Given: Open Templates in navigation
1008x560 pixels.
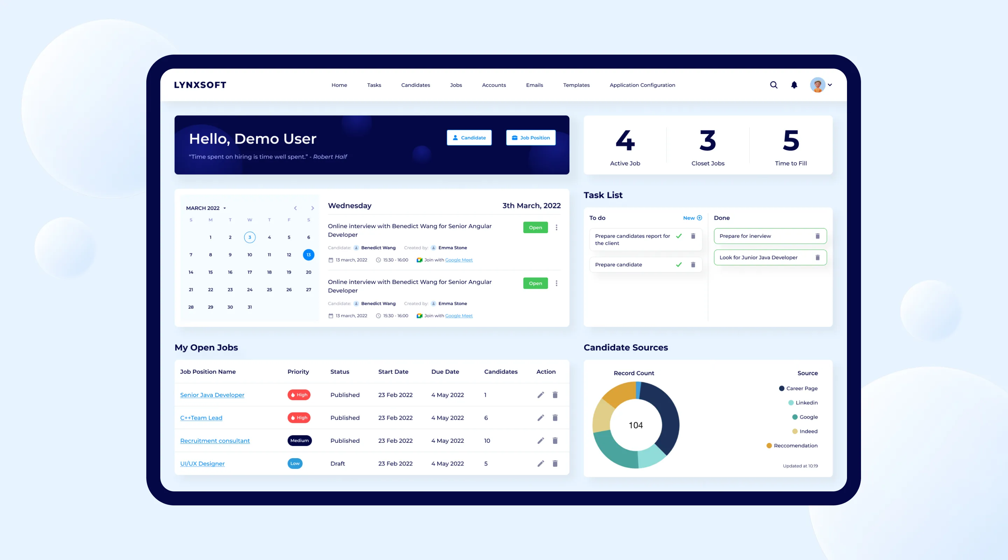Looking at the screenshot, I should pyautogui.click(x=576, y=85).
